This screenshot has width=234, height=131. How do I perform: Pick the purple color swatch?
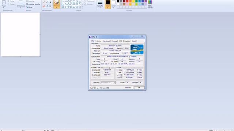[146, 1]
